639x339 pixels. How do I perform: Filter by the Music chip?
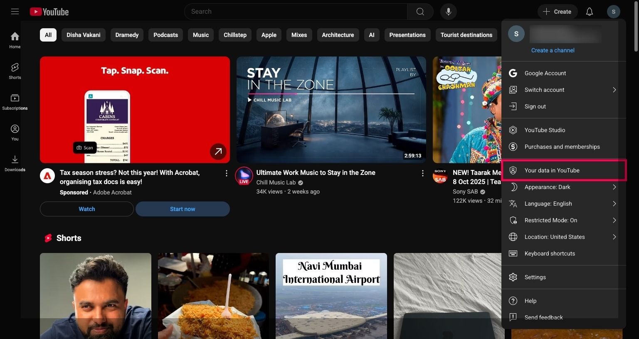[201, 35]
